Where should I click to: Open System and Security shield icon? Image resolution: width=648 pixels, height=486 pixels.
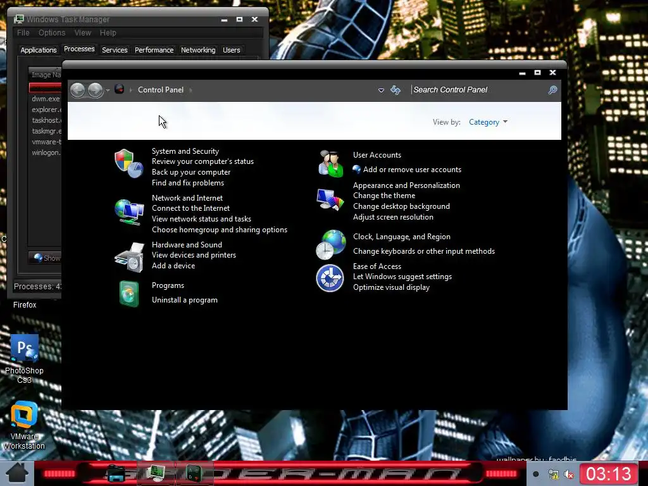129,164
